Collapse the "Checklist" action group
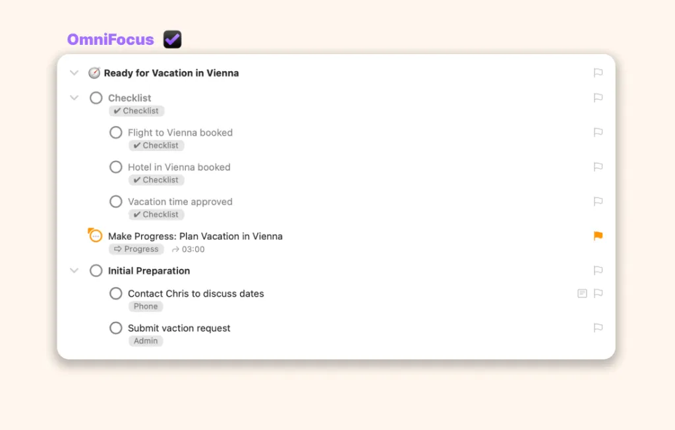 (74, 98)
